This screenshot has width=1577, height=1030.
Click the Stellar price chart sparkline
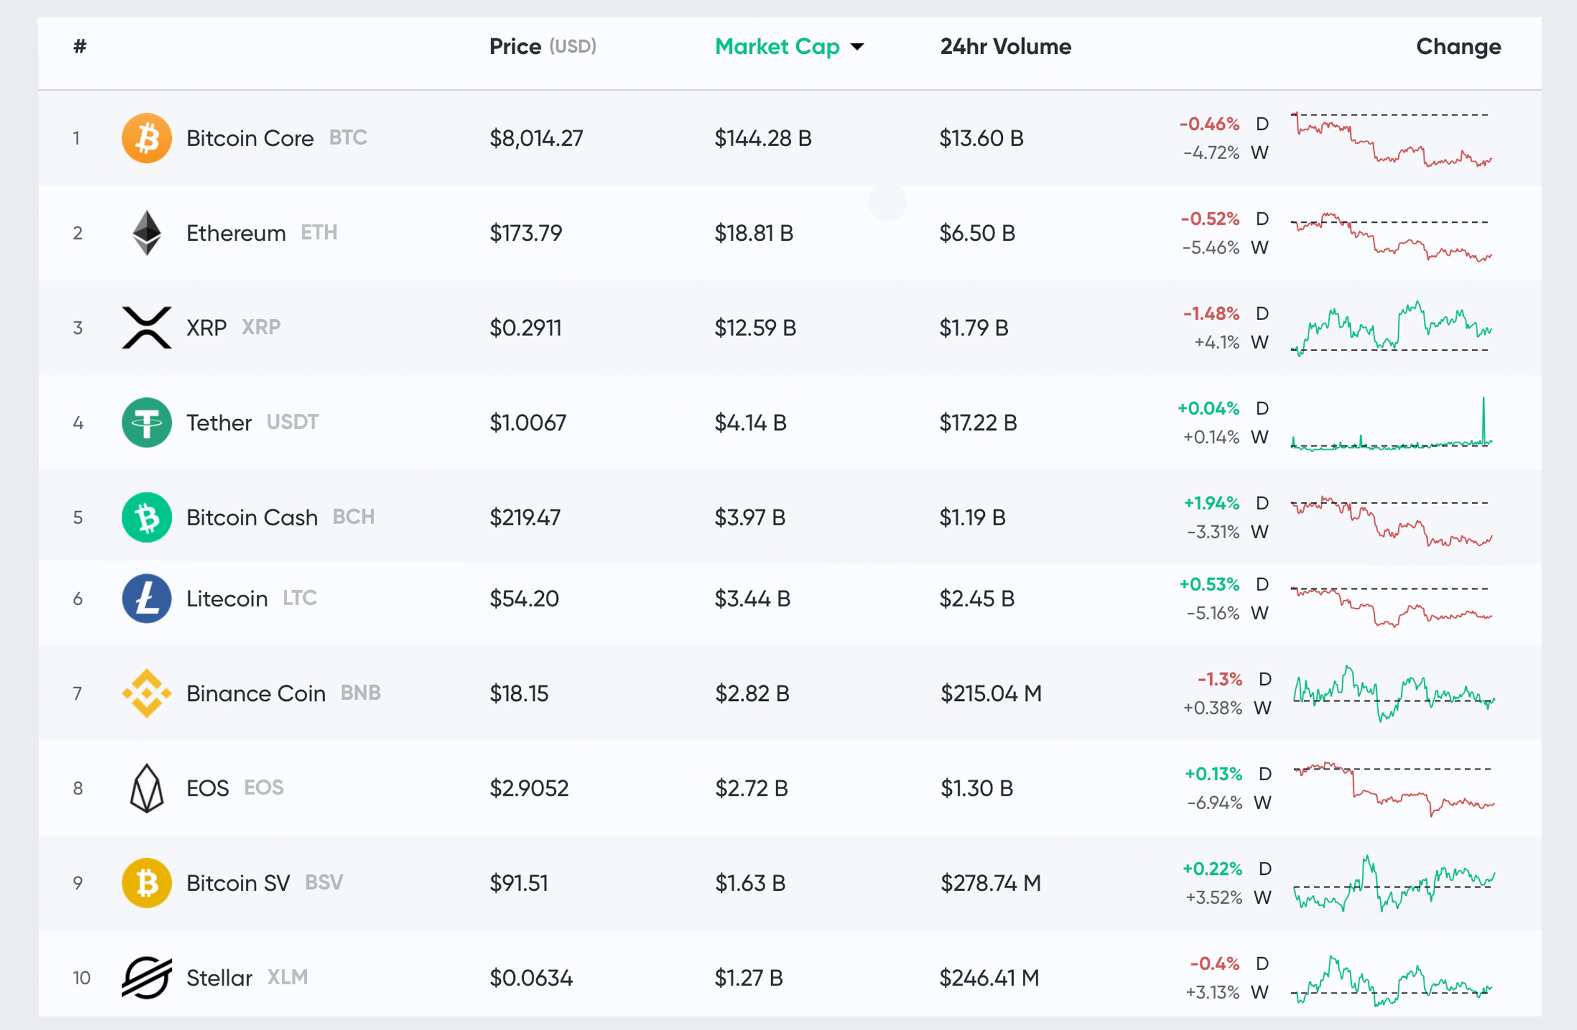[x=1392, y=980]
